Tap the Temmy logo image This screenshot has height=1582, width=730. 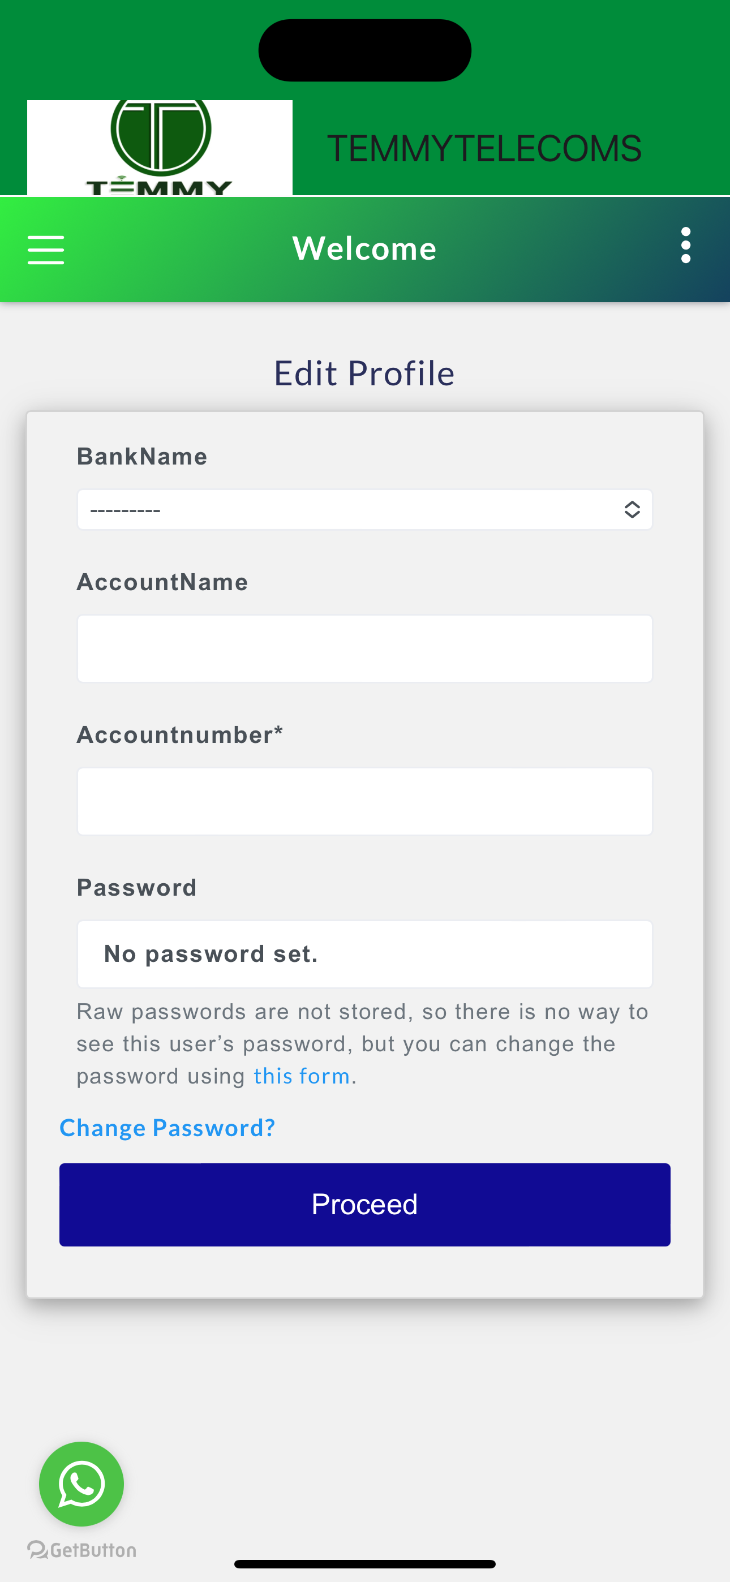pos(160,147)
